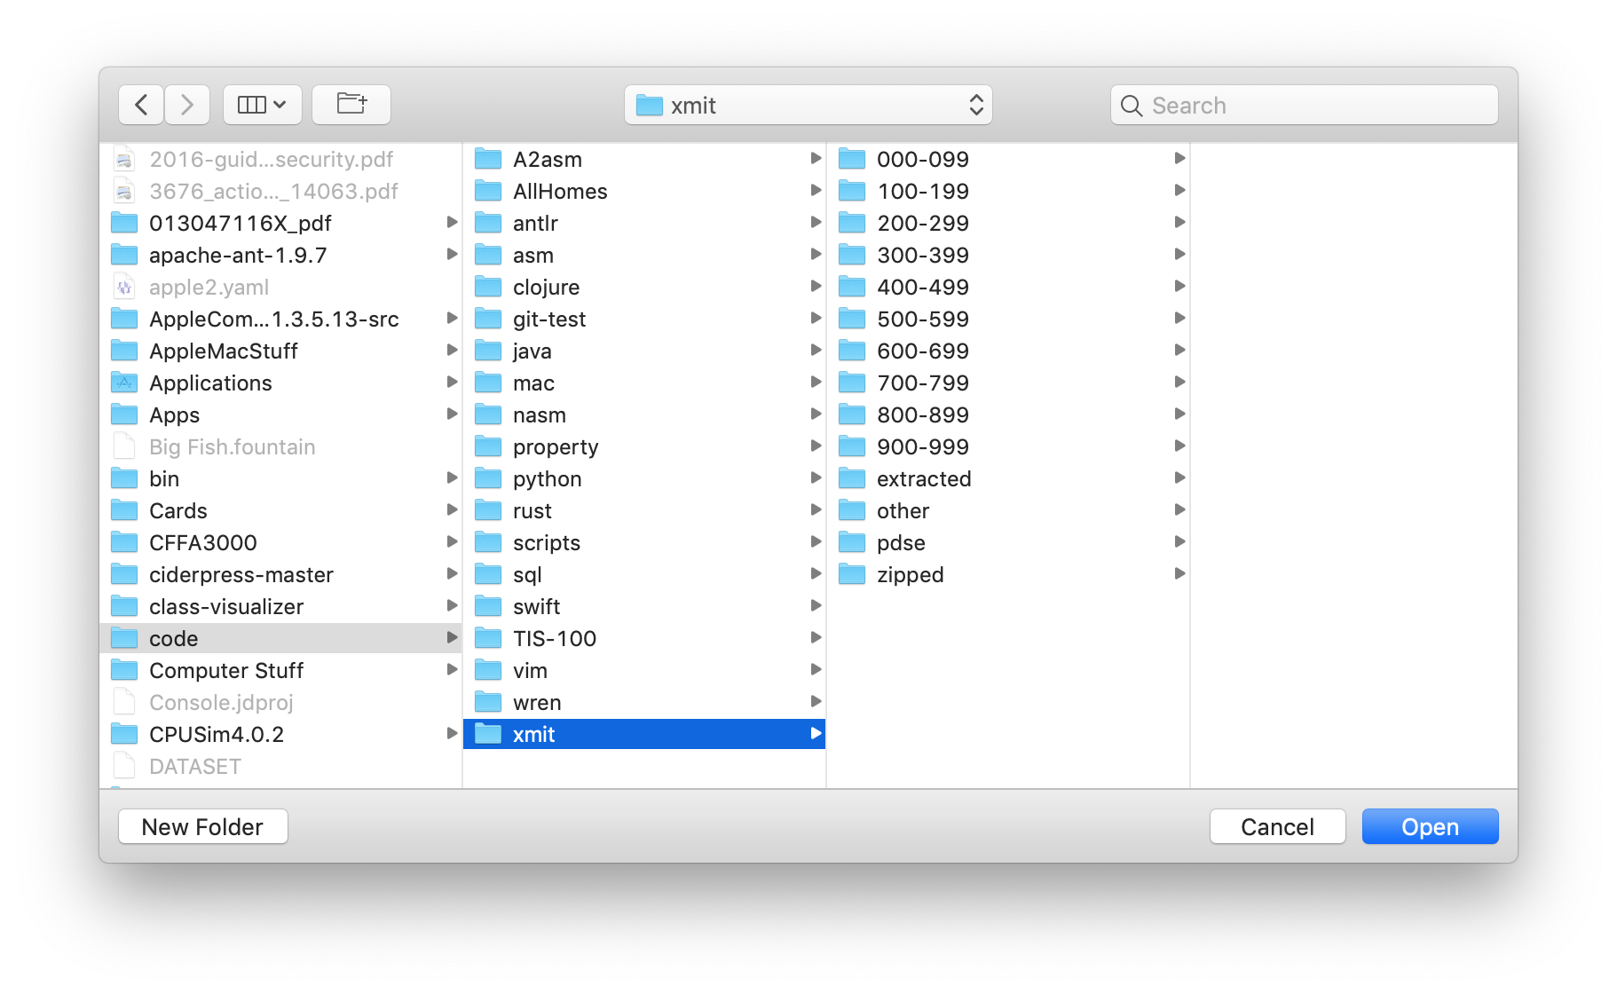
Task: Select the extracted folder icon
Action: pyautogui.click(x=852, y=478)
